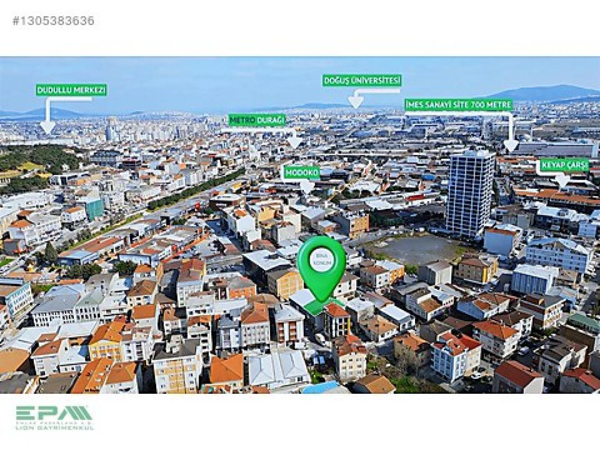The image size is (600, 450).
Task: Select the Metro Durağı label
Action: point(257,120)
